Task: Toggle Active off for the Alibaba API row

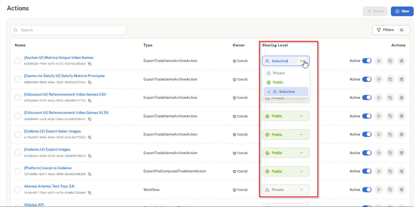Action: [367, 206]
